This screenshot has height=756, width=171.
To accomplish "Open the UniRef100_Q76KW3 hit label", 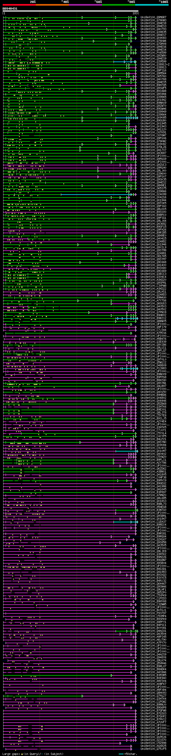I will [x=153, y=20].
